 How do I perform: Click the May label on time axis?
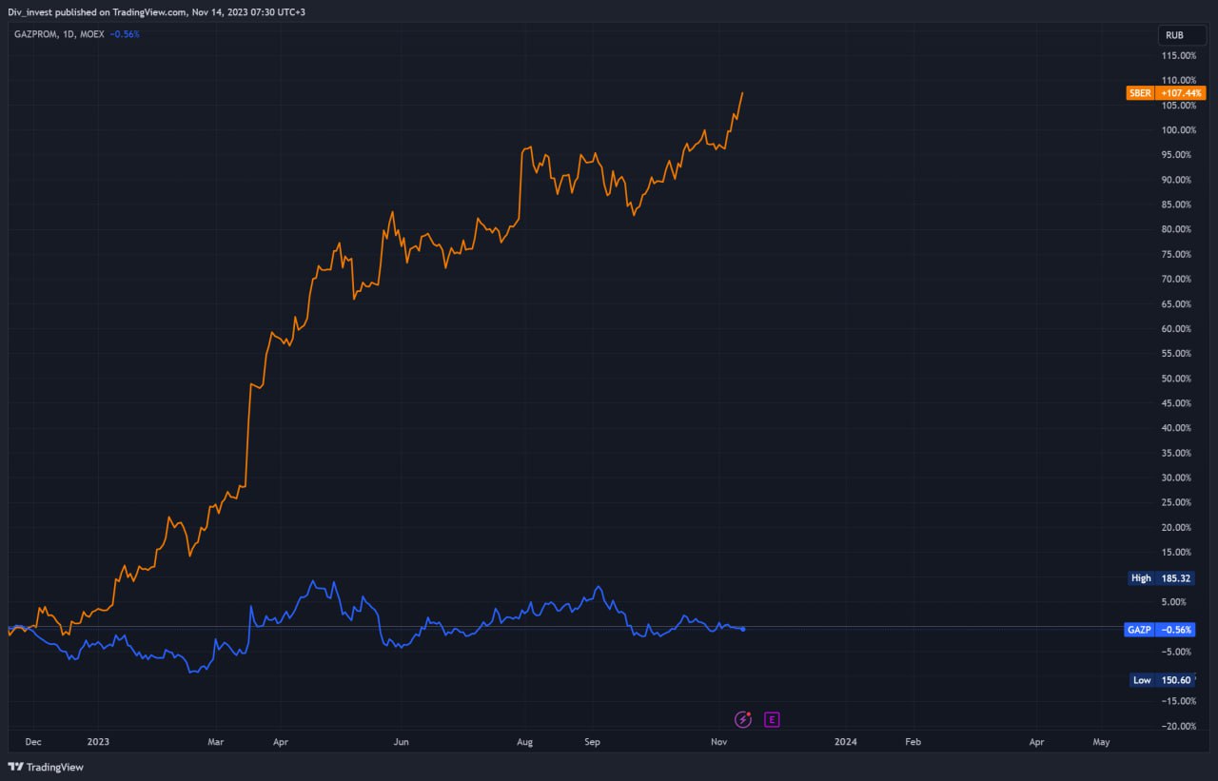1102,740
